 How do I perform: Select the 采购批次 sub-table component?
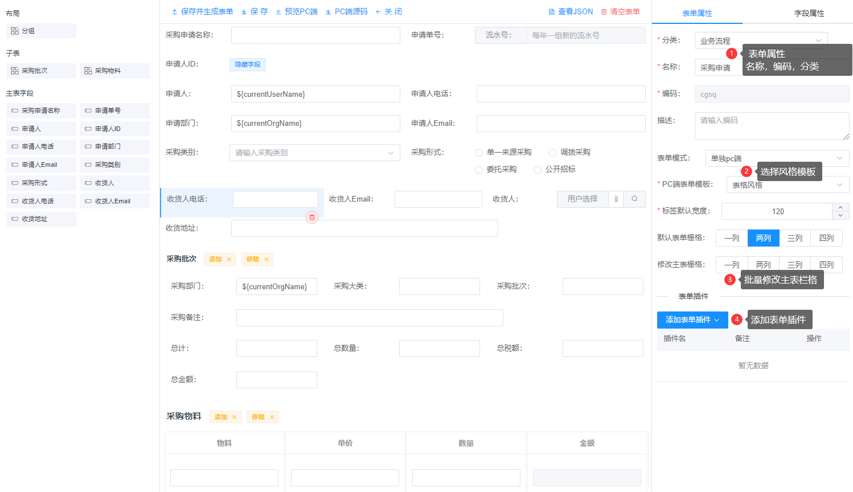pos(41,71)
